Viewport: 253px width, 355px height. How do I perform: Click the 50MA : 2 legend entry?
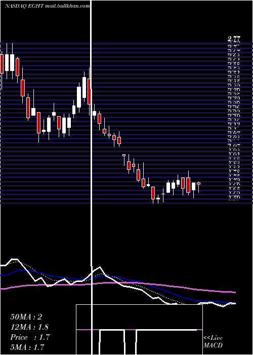(x=26, y=317)
